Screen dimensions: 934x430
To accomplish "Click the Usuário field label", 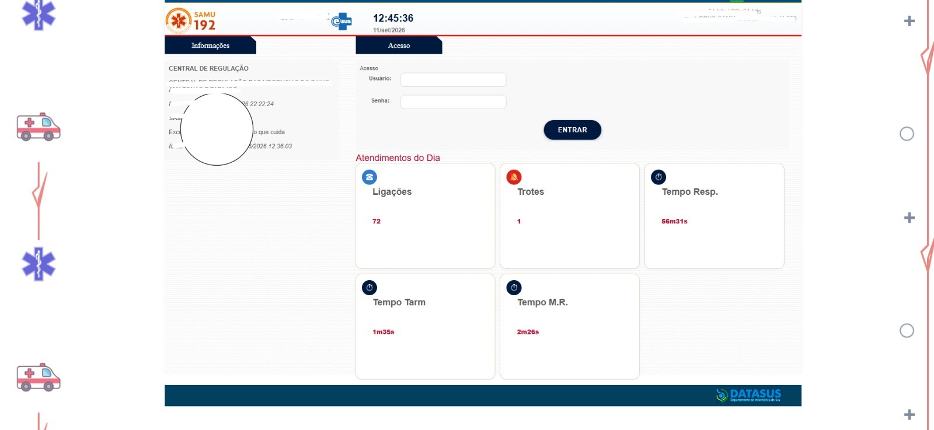I will click(380, 78).
